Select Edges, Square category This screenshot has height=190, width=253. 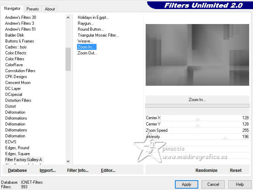[x=17, y=154]
